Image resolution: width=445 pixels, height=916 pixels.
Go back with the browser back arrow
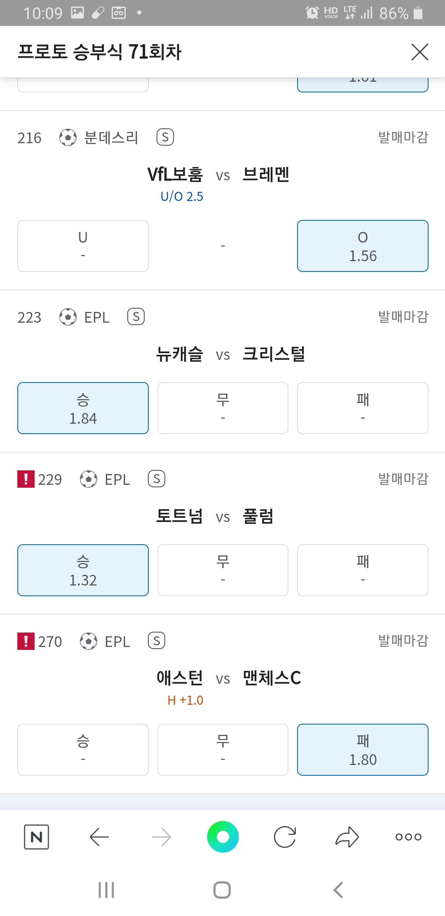(x=99, y=837)
